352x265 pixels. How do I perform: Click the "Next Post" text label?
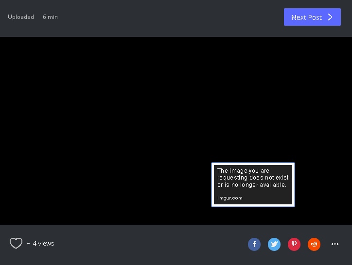tap(306, 17)
